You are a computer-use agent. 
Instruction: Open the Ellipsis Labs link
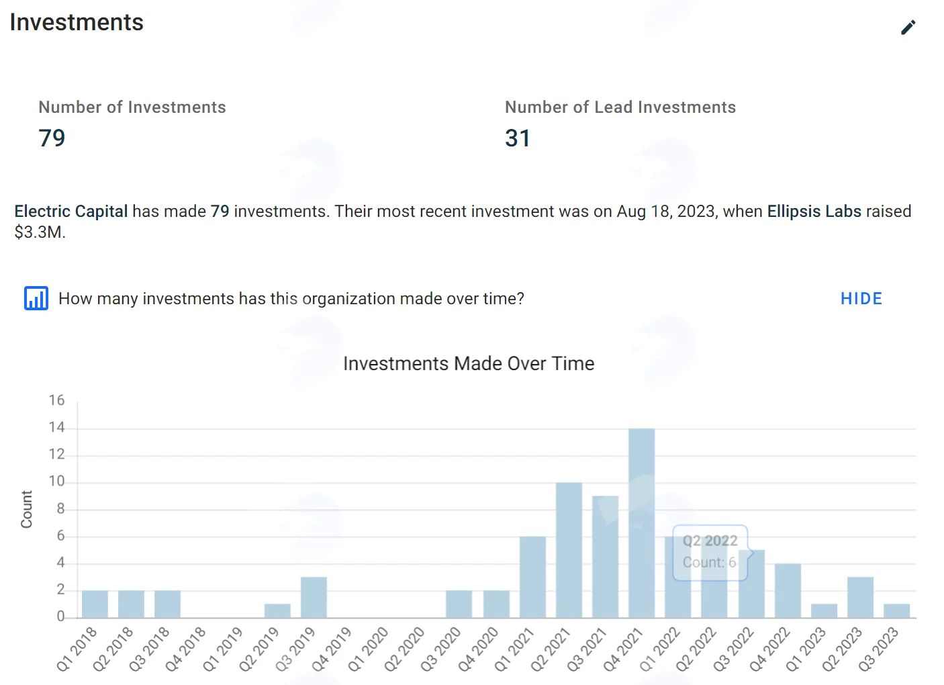click(x=814, y=211)
